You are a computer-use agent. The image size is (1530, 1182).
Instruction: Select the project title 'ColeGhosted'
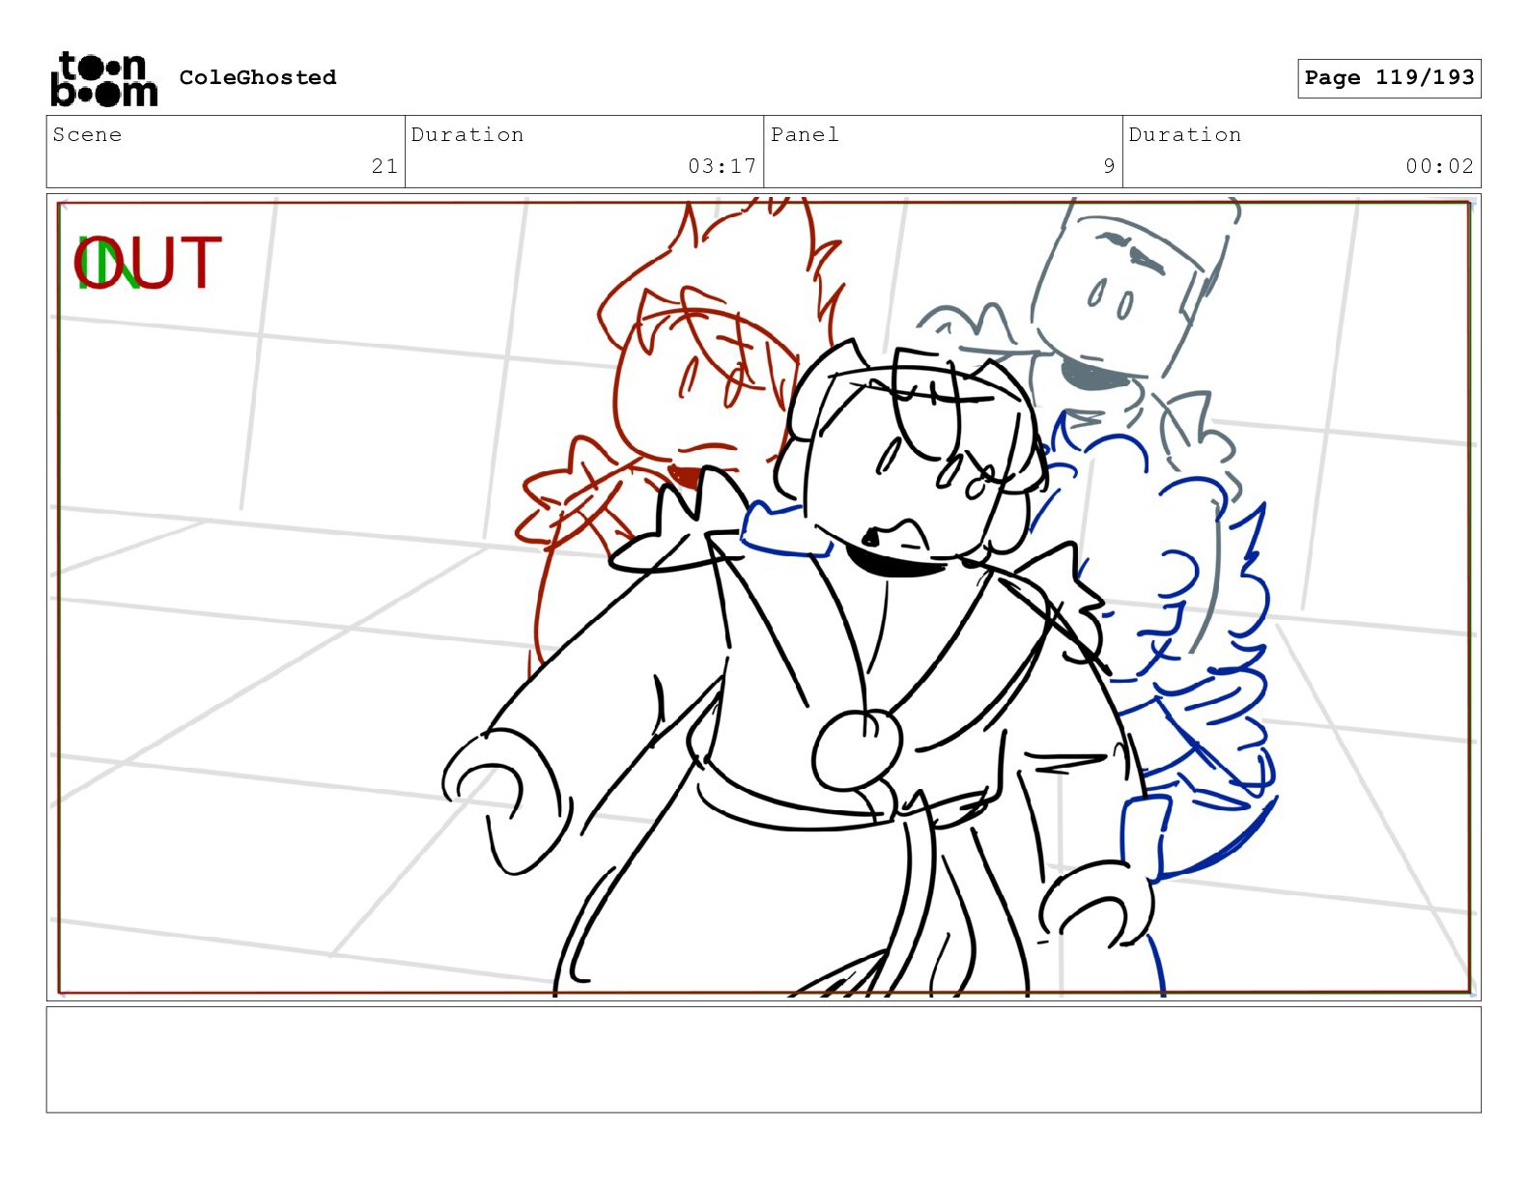(258, 77)
